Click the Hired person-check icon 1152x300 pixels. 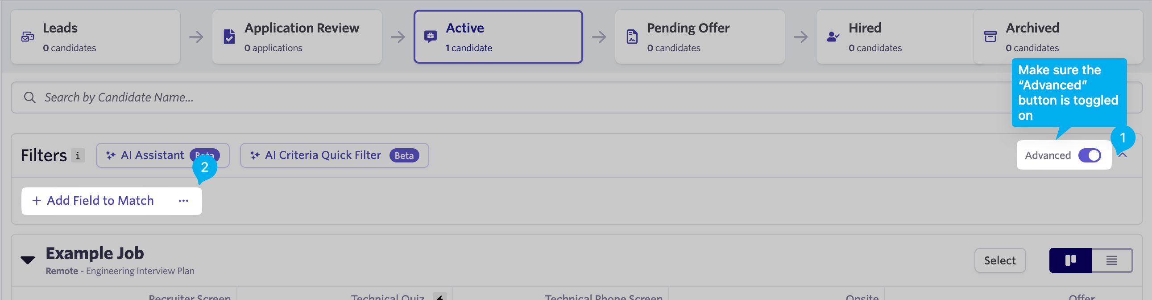(x=833, y=36)
